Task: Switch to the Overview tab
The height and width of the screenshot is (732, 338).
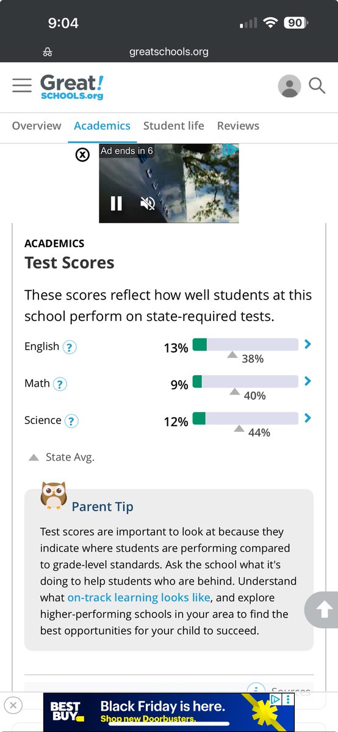Action: pos(37,126)
